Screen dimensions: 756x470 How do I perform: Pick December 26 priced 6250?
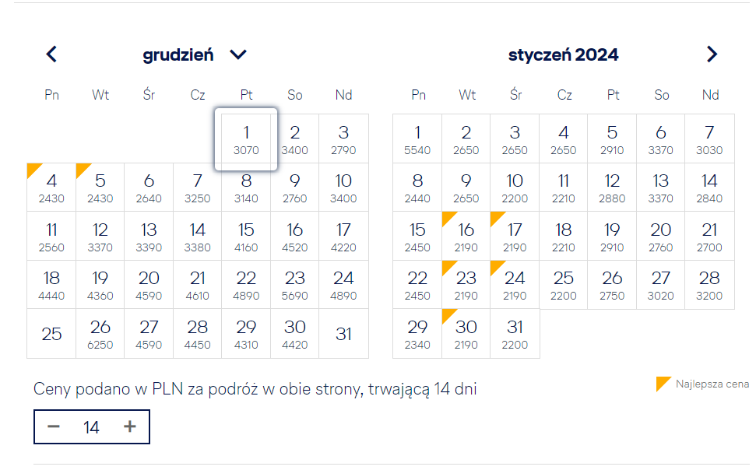(x=100, y=334)
